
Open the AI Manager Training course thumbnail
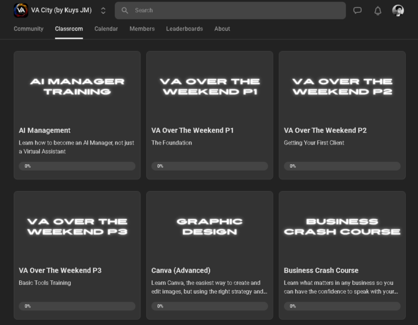pos(77,86)
